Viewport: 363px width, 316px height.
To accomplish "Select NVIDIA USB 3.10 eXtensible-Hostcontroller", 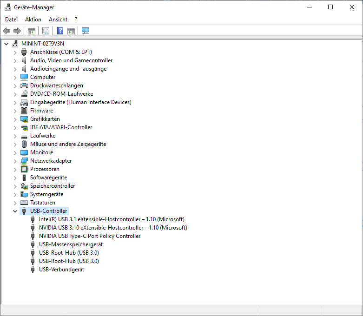I will pyautogui.click(x=113, y=228).
